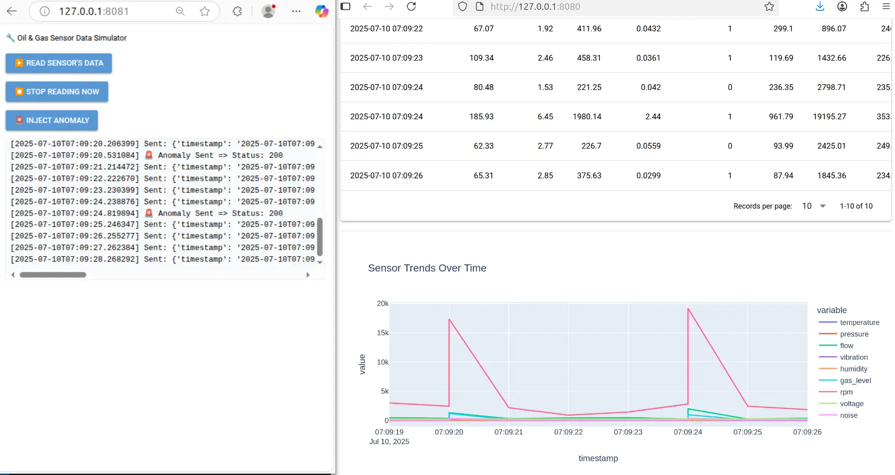Open the shield tracking protection icon
This screenshot has height=475, width=895.
tap(463, 6)
